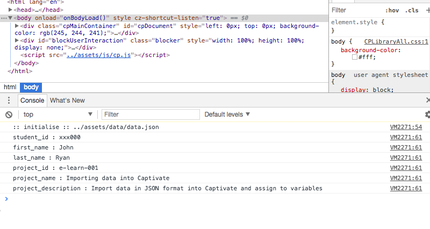430x229 pixels.
Task: Select the 'first_name : John' log message
Action: click(x=43, y=147)
